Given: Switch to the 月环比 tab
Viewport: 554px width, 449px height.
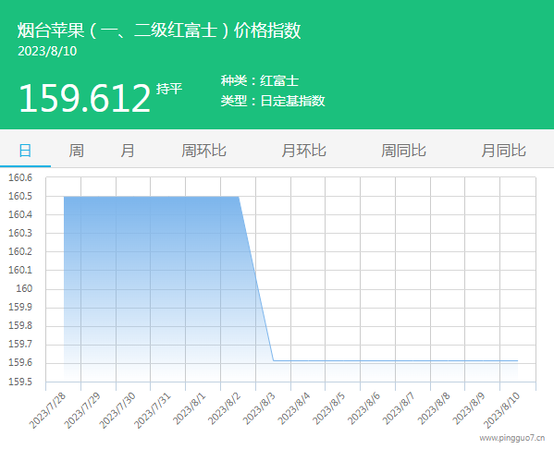Looking at the screenshot, I should [x=304, y=151].
